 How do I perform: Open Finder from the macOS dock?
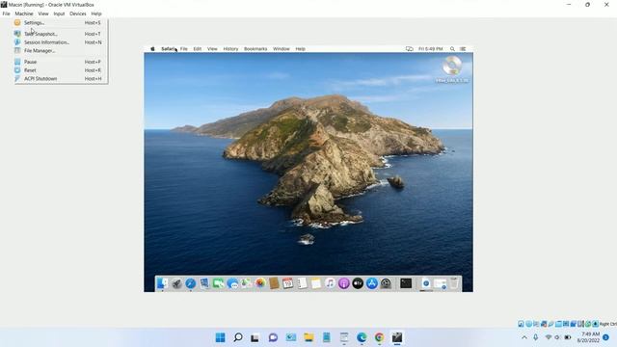pos(163,283)
